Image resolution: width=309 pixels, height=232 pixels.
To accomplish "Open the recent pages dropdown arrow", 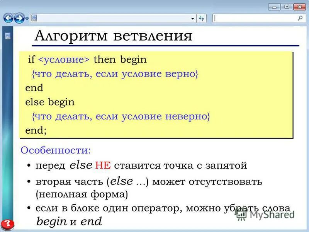I will pos(27,19).
